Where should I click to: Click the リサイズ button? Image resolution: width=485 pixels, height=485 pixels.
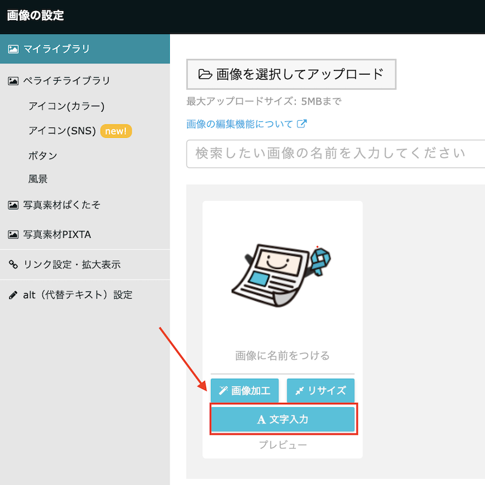click(320, 390)
